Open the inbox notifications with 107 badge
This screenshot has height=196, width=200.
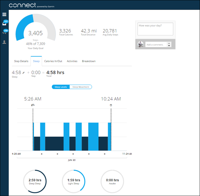pos(4,23)
